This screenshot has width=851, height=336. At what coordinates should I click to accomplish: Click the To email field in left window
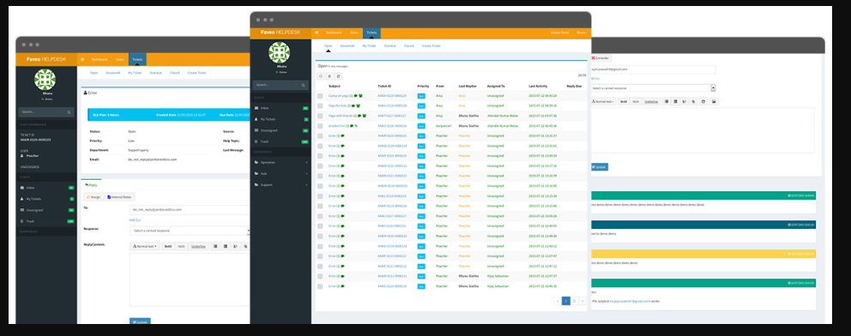190,209
